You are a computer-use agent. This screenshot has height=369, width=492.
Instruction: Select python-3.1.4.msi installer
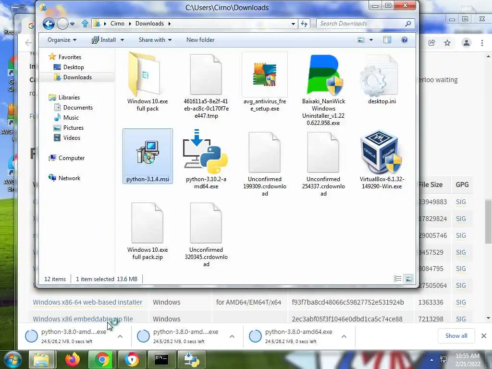[148, 156]
